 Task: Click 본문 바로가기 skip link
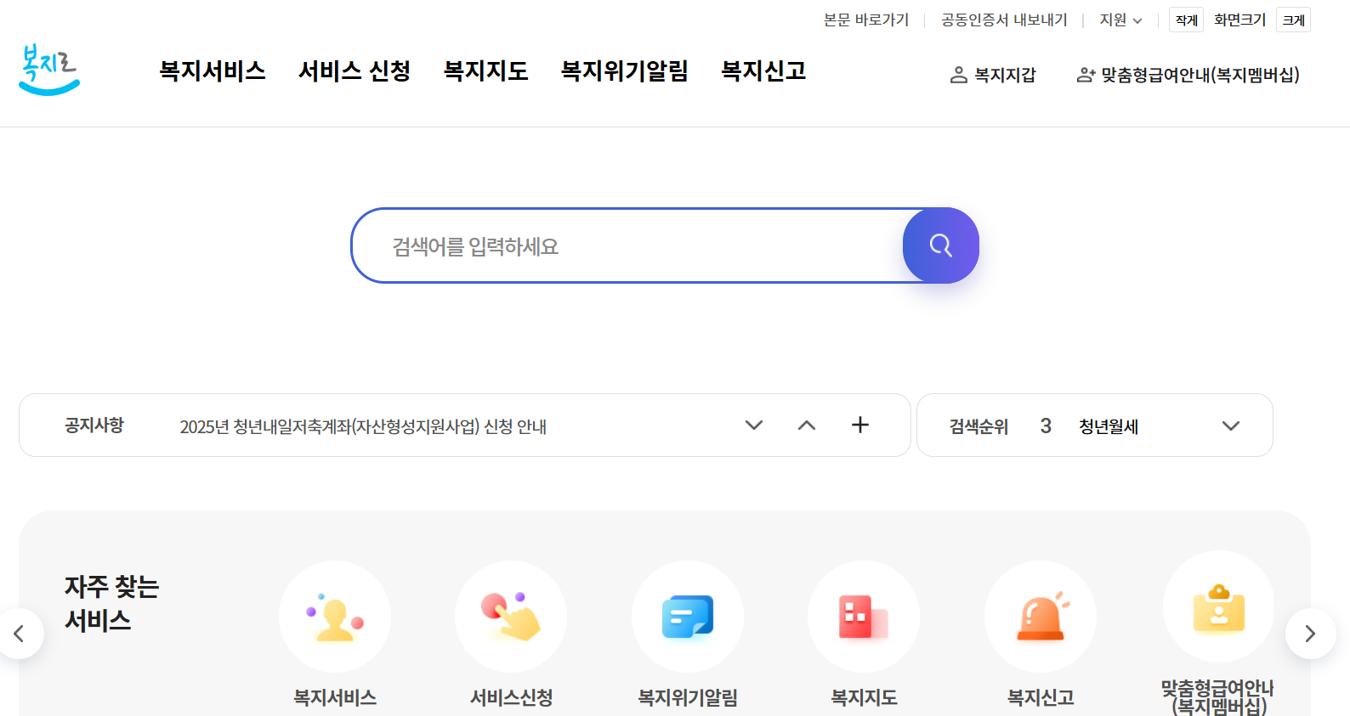coord(866,20)
